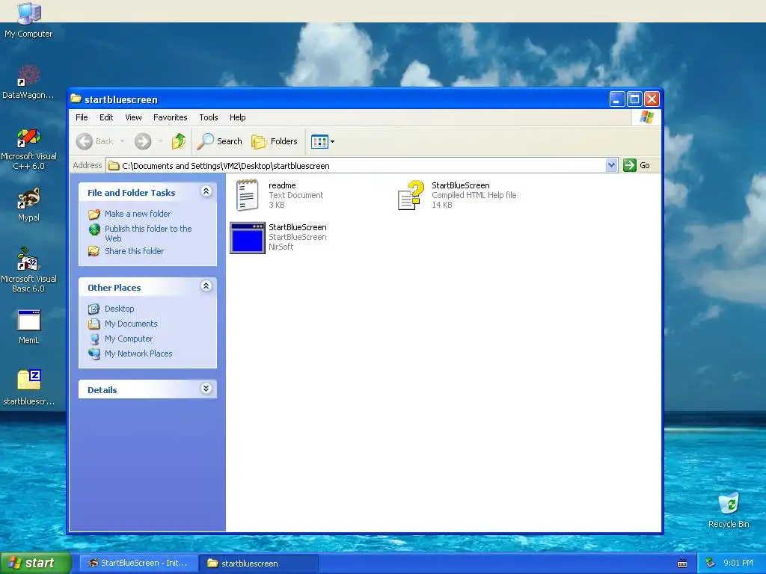Click Publish this folder to the Web

pos(148,233)
